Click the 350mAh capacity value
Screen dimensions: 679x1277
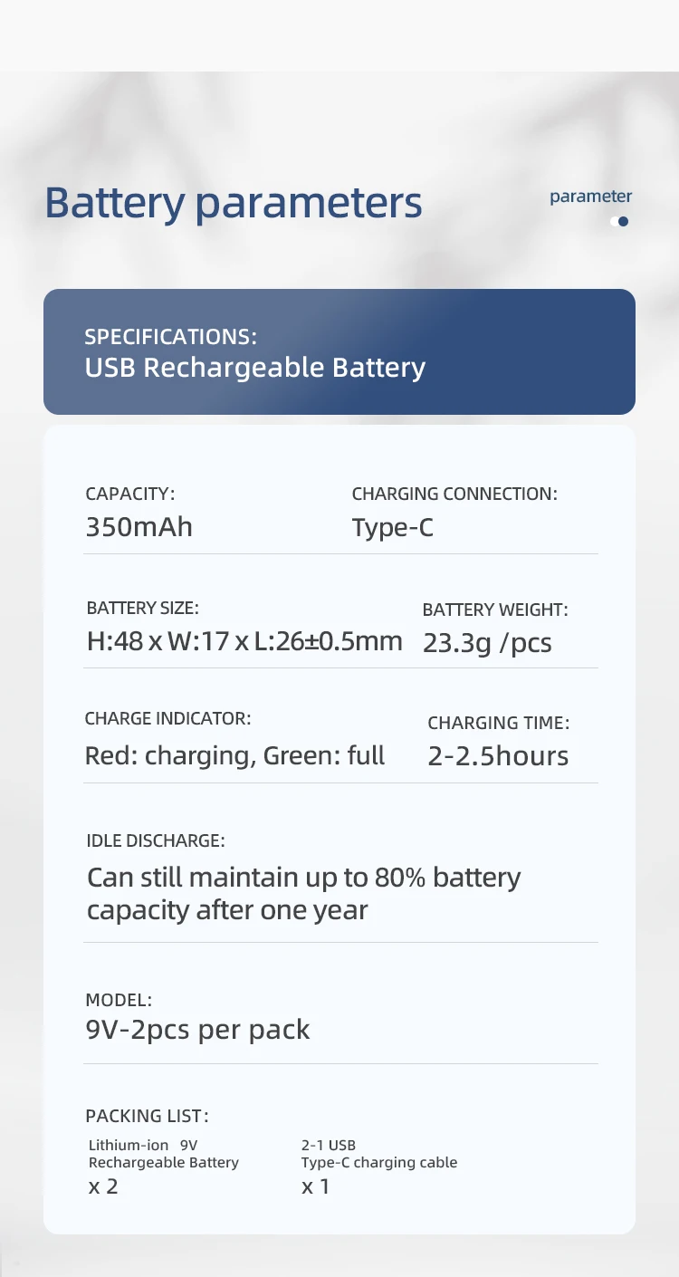point(139,527)
